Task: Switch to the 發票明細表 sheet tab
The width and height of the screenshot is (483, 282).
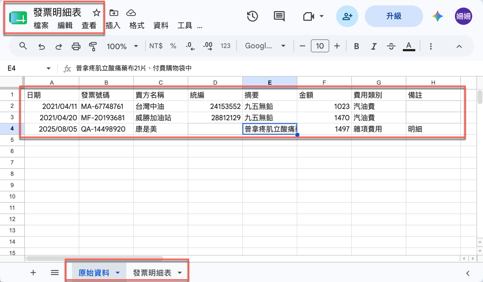Action: 152,273
